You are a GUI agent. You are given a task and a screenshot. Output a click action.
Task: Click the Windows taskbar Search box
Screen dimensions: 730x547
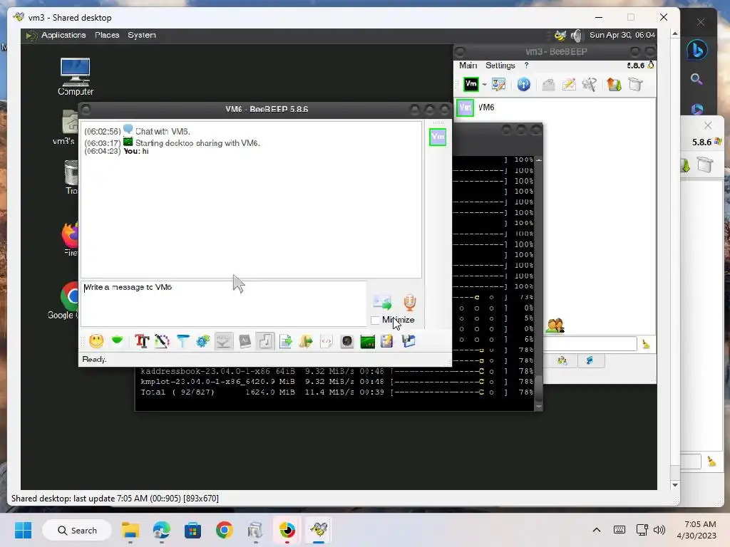point(77,530)
